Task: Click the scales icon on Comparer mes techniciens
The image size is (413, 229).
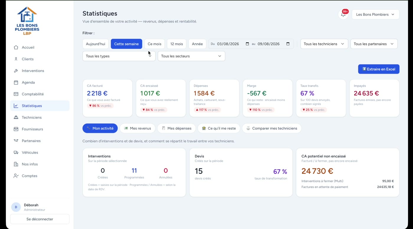Action: (x=248, y=128)
